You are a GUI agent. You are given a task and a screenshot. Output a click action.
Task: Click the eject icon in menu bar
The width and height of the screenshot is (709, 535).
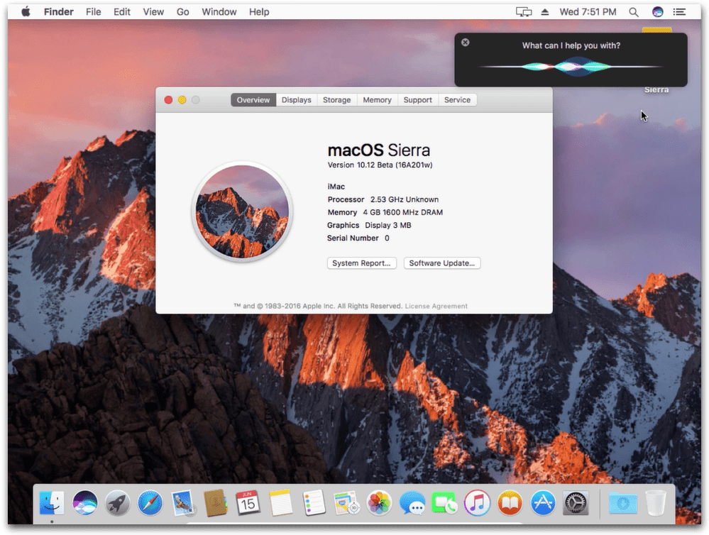(x=545, y=12)
